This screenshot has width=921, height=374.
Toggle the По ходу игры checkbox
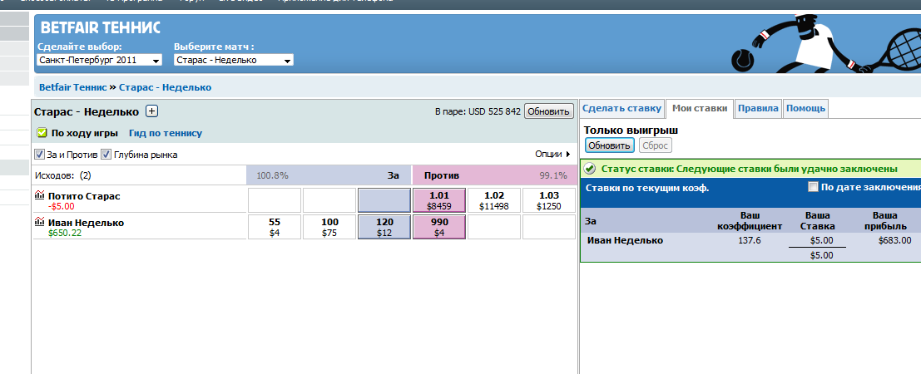click(x=42, y=133)
